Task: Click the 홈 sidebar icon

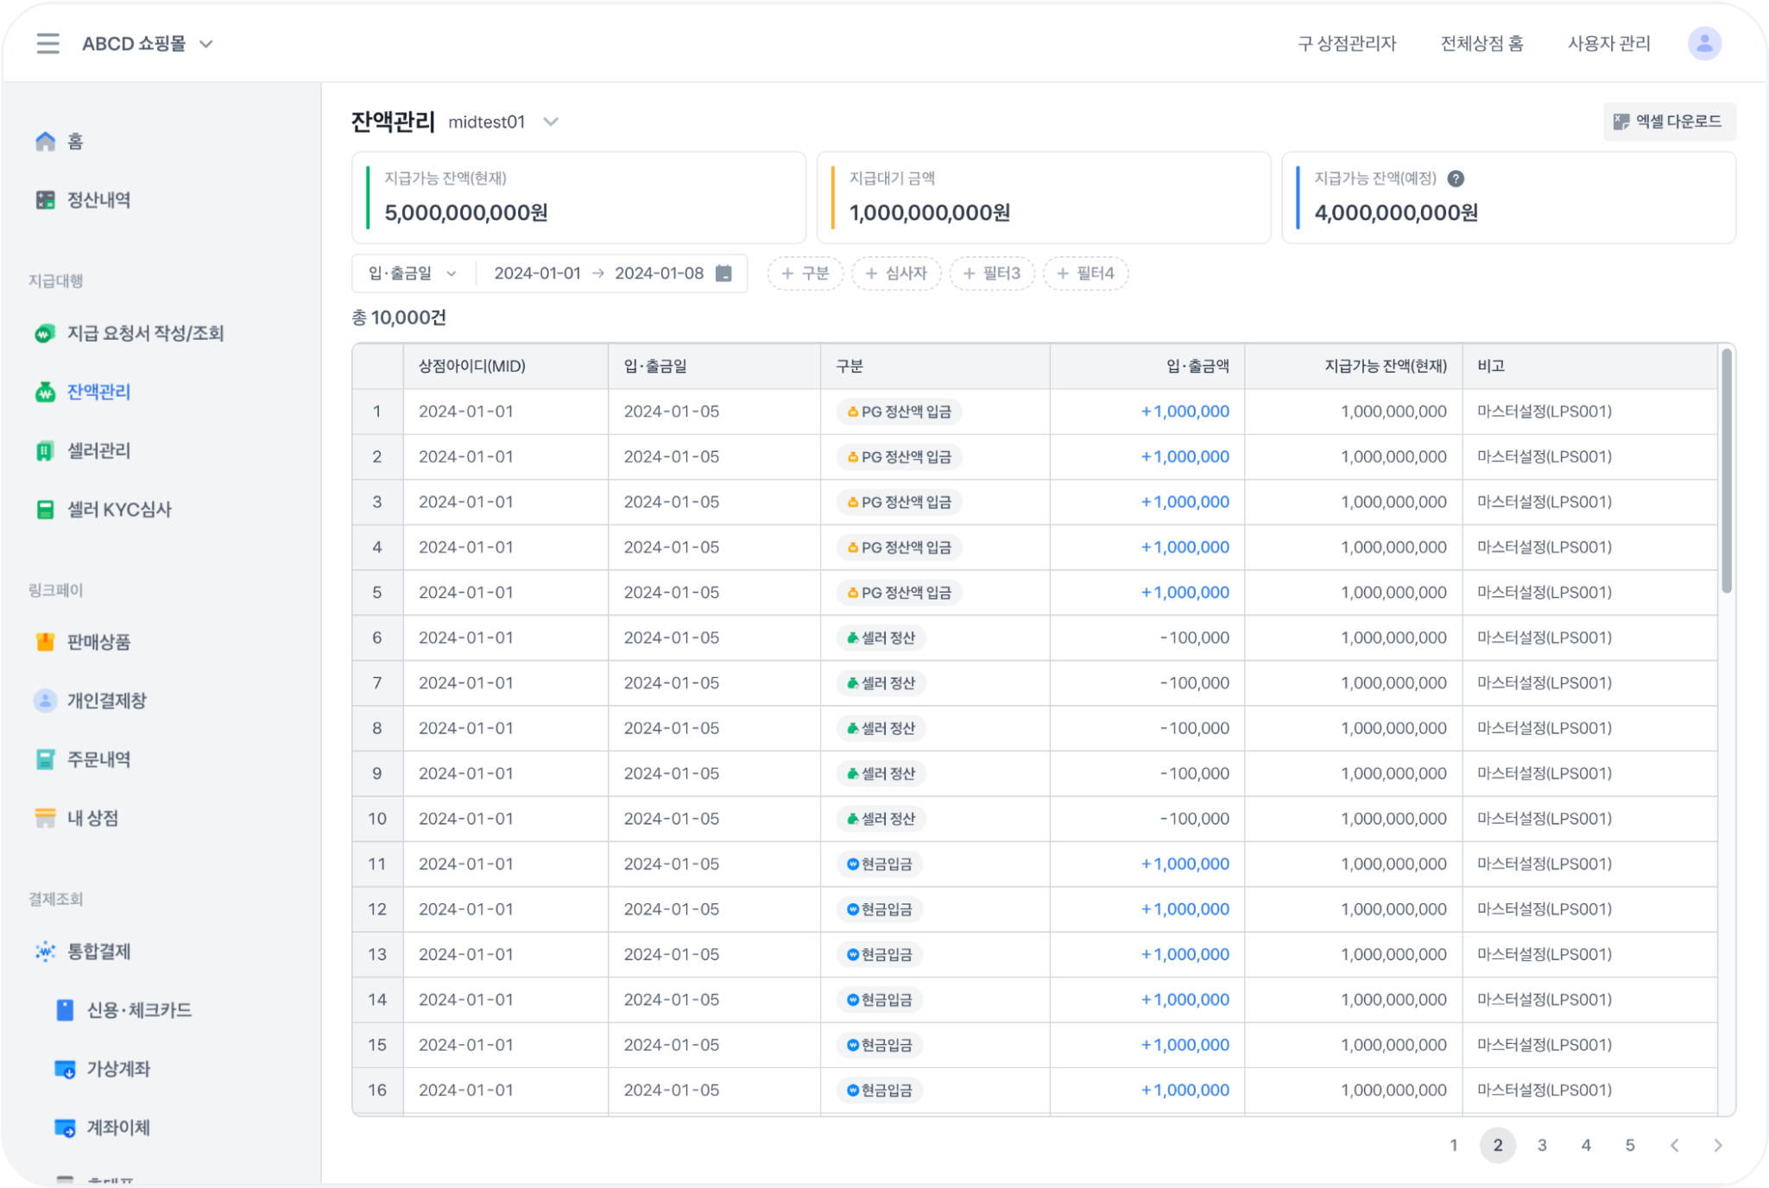Action: click(46, 141)
